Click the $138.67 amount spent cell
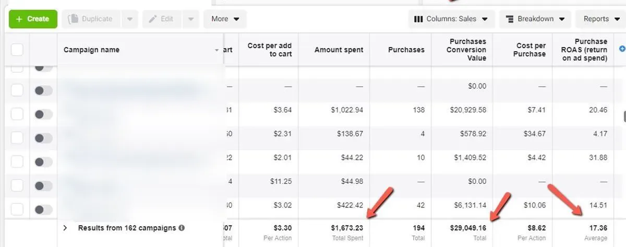Viewport: 626px width, 247px height. click(350, 134)
